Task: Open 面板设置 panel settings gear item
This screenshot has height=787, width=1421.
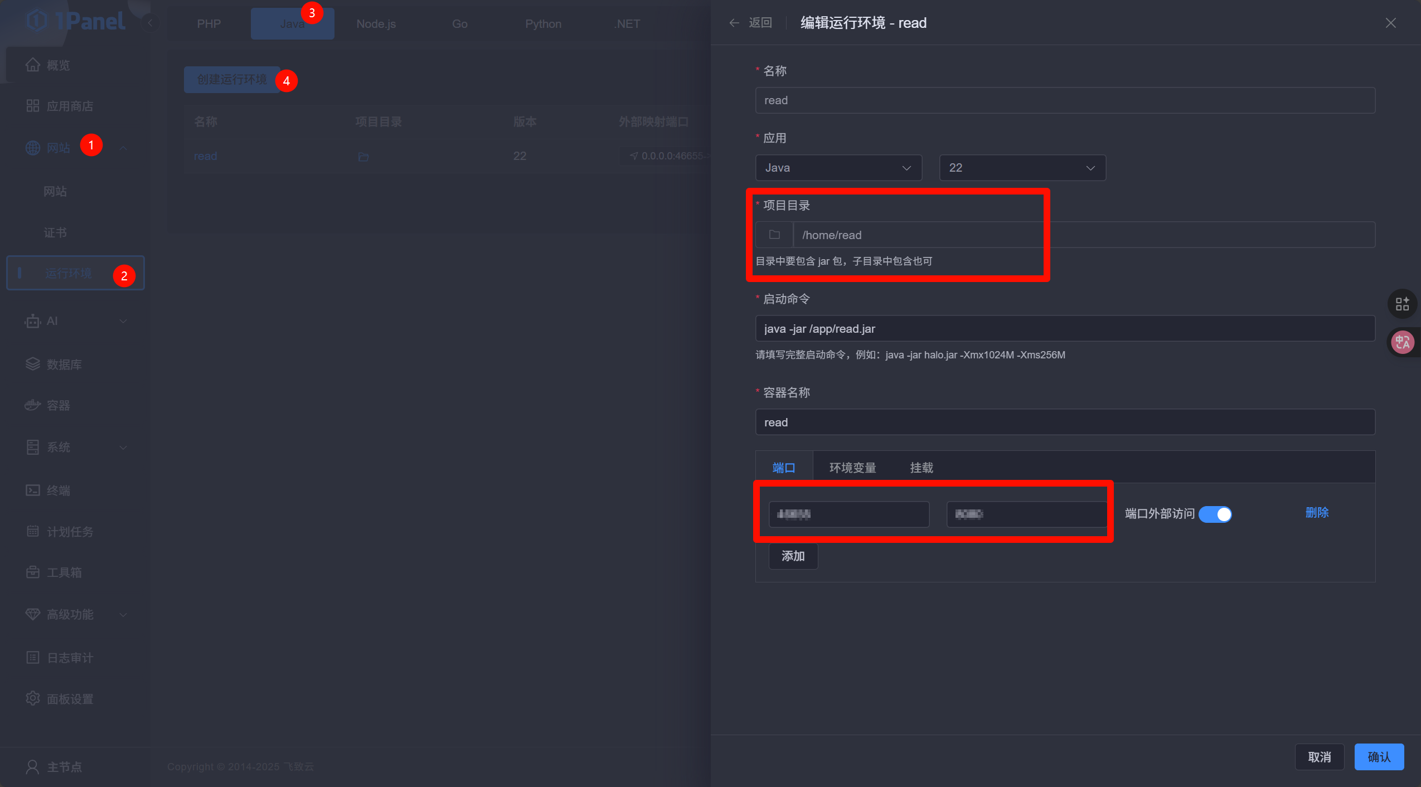Action: tap(69, 699)
